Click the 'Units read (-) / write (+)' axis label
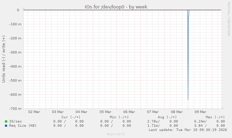The width and height of the screenshot is (232, 138). click(4, 59)
